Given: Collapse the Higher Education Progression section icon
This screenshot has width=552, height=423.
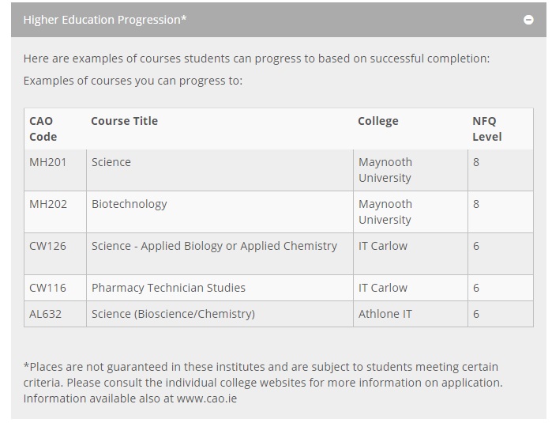Looking at the screenshot, I should click(528, 20).
